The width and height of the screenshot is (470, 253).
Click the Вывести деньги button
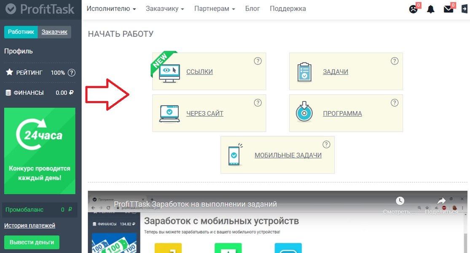[x=32, y=242]
